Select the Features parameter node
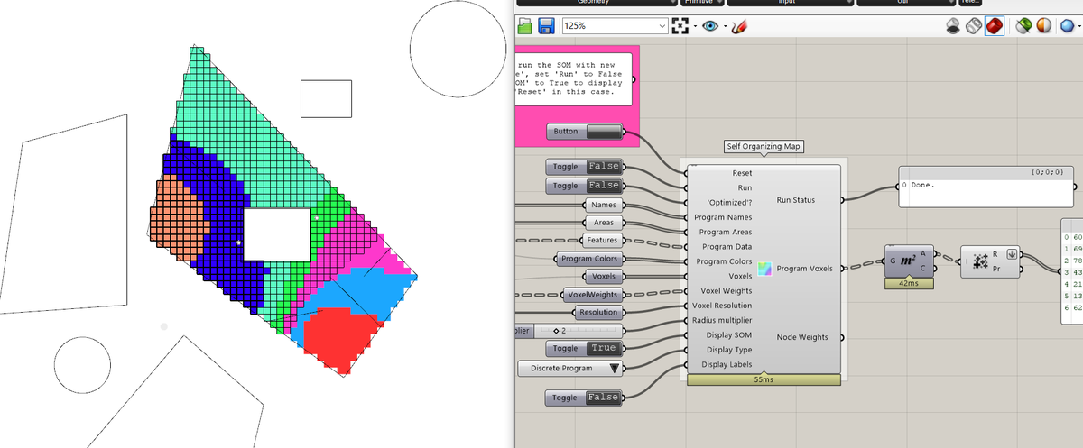1083x448 pixels. click(601, 241)
